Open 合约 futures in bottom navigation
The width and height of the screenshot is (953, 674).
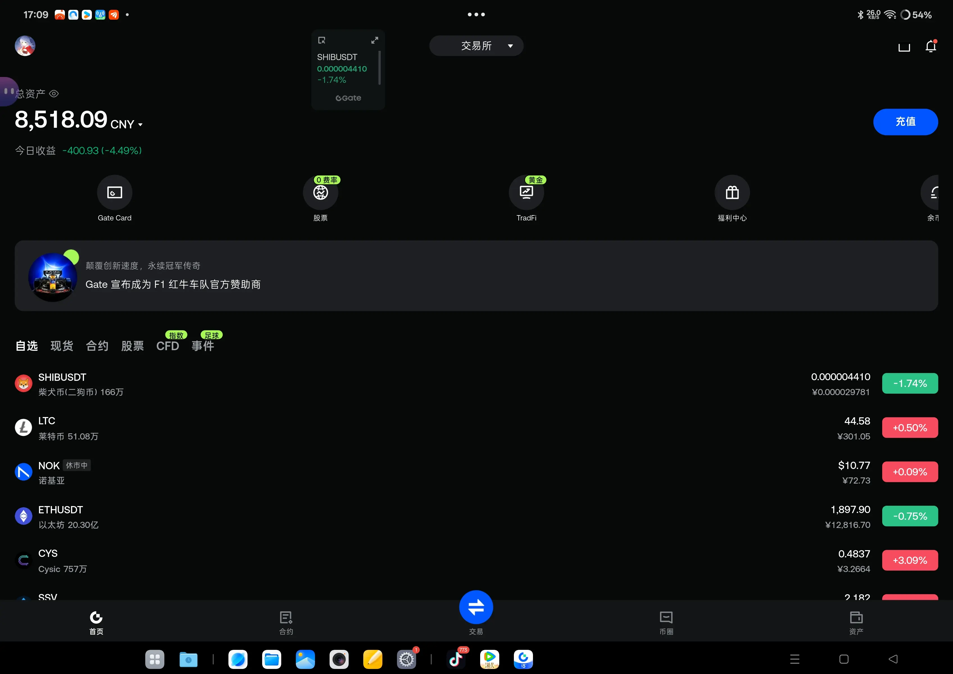pos(286,623)
